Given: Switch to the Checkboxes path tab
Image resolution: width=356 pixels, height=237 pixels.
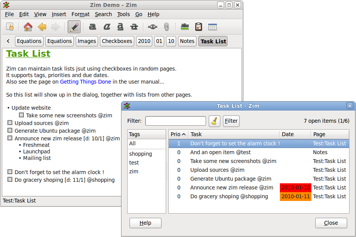Looking at the screenshot, I should [117, 41].
